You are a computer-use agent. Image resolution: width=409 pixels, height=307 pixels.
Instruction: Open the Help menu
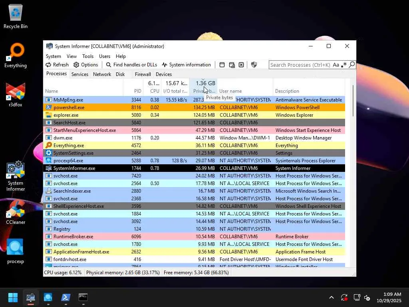tap(121, 56)
